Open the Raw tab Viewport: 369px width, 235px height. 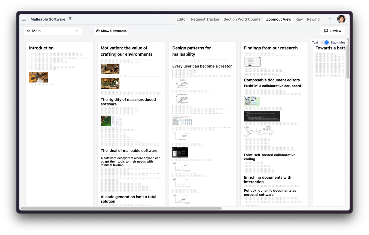coord(299,19)
